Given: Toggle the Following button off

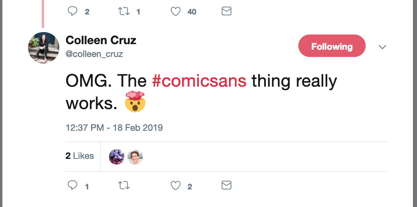Looking at the screenshot, I should click(332, 46).
